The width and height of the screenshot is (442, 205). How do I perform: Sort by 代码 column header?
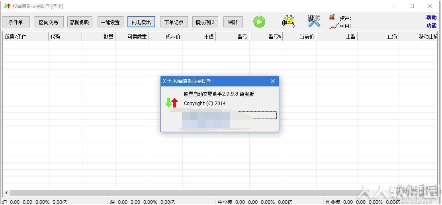(65, 36)
